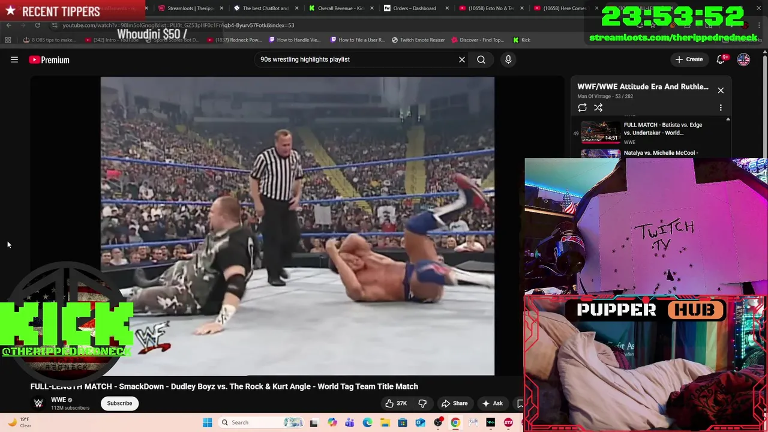The height and width of the screenshot is (432, 768).
Task: Go back in browser history
Action: [9, 25]
